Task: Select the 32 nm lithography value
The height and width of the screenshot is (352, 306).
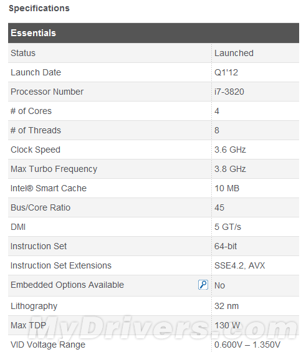Action: (226, 306)
